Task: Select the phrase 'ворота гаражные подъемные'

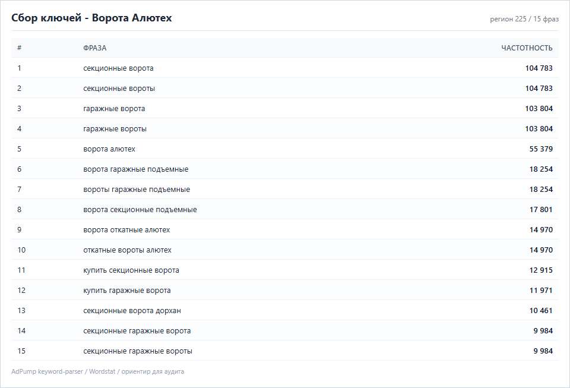Action: (x=135, y=169)
